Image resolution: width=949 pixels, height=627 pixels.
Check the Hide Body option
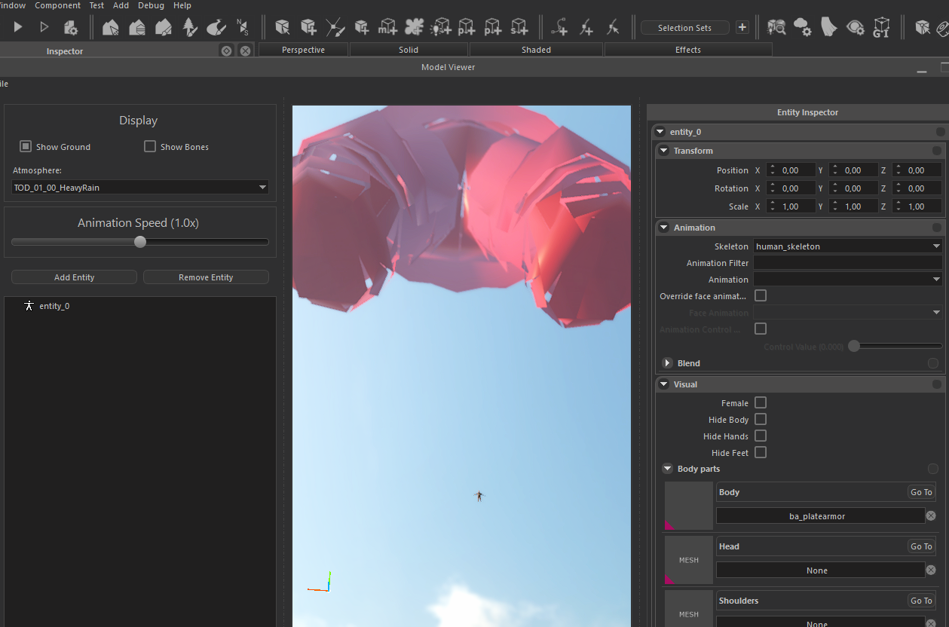761,420
